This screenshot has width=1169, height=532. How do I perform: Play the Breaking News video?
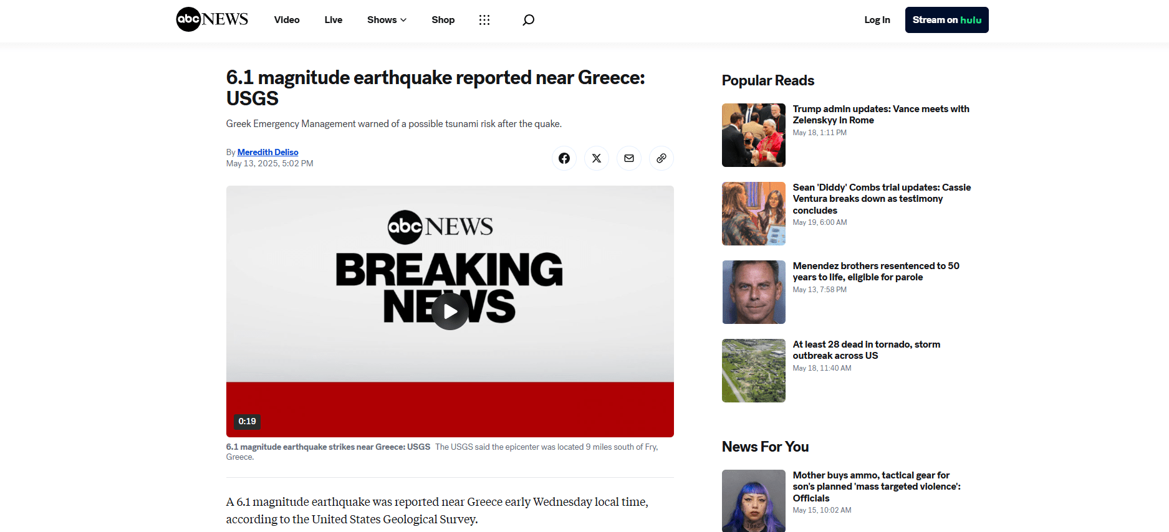[450, 311]
